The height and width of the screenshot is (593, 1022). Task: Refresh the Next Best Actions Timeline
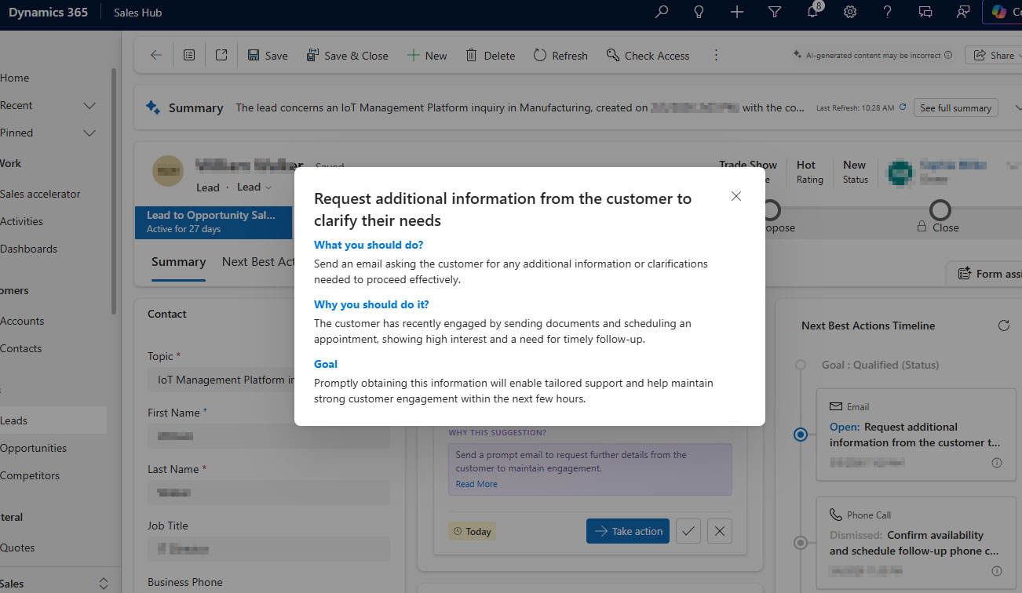coord(1003,326)
